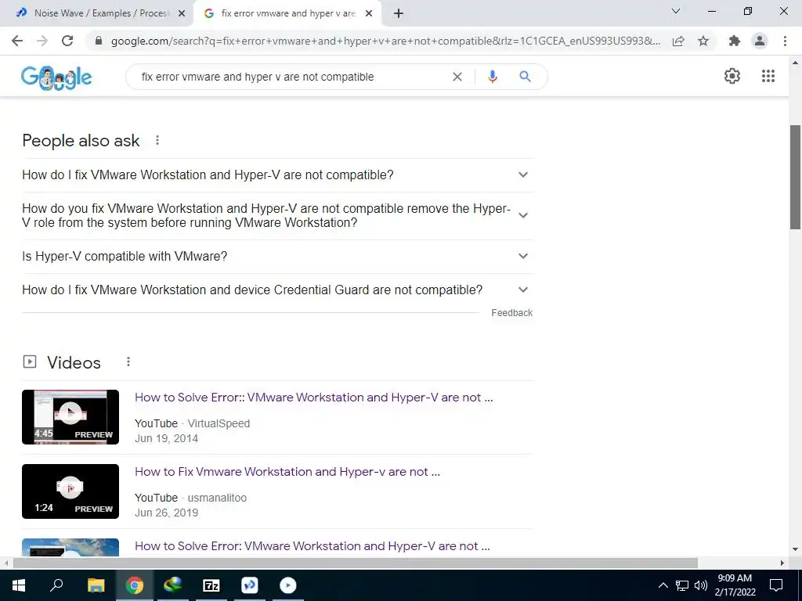Expand 'Is Hyper-V compatible with VMware?' question
This screenshot has height=601, width=802.
[x=277, y=256]
